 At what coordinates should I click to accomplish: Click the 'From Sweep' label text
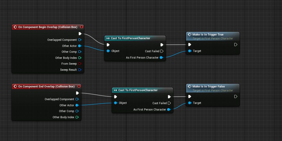click(69, 64)
